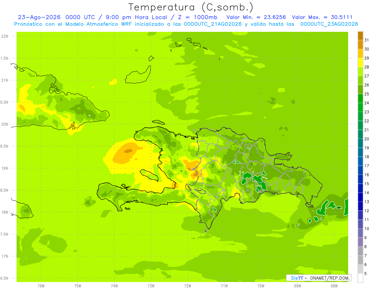Viewport: 375px width, 290px height.
Task: Click the teal color bar segment between 18 and 19
Action: click(360, 152)
